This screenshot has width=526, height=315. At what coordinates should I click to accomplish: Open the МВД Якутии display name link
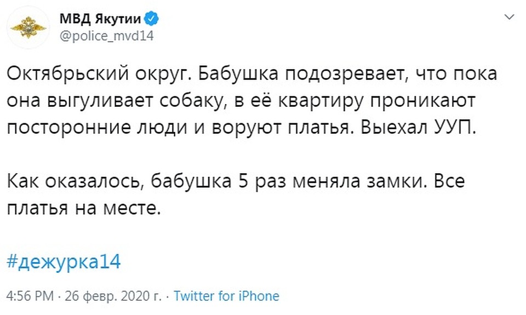[x=100, y=19]
